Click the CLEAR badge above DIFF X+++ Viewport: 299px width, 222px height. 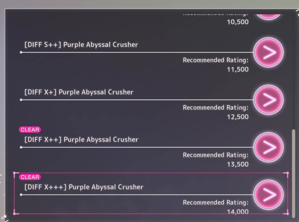(x=30, y=177)
